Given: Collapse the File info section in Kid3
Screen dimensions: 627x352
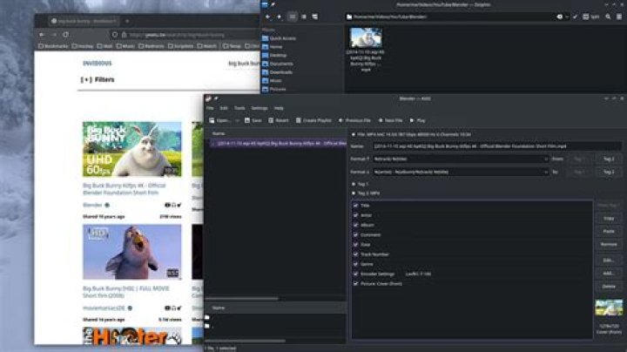Looking at the screenshot, I should (354, 134).
